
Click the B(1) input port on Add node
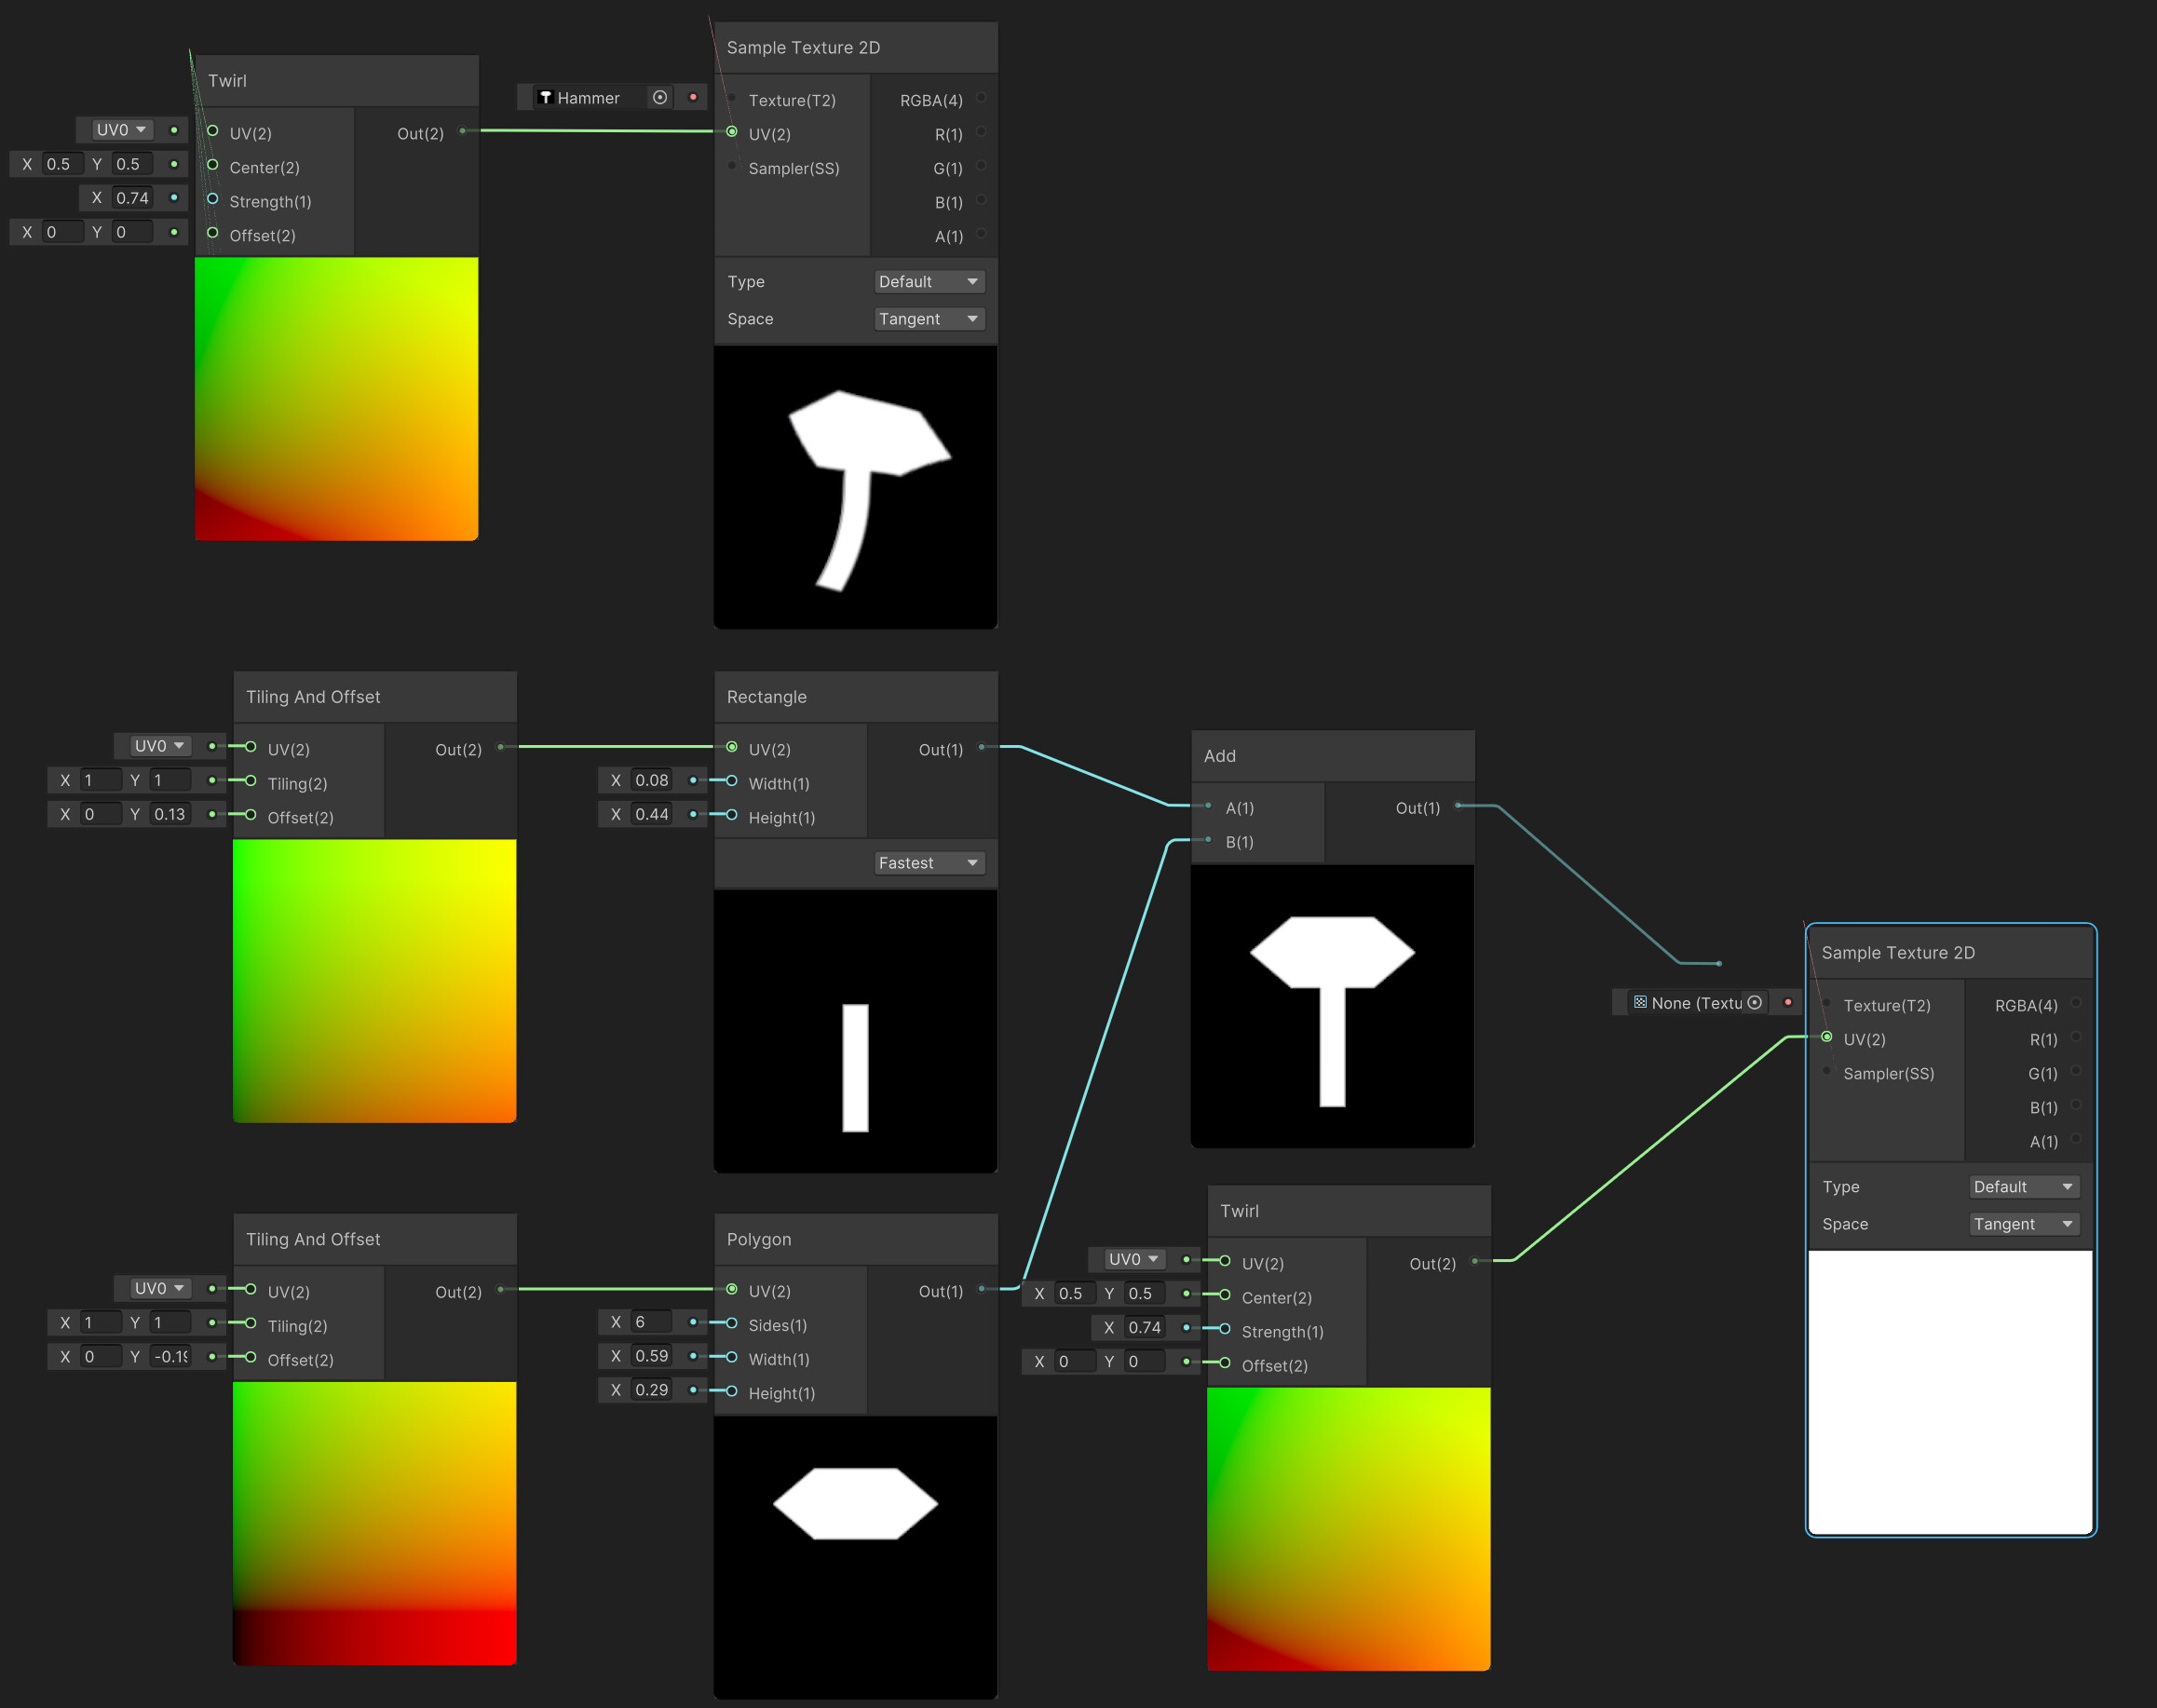click(x=1207, y=842)
